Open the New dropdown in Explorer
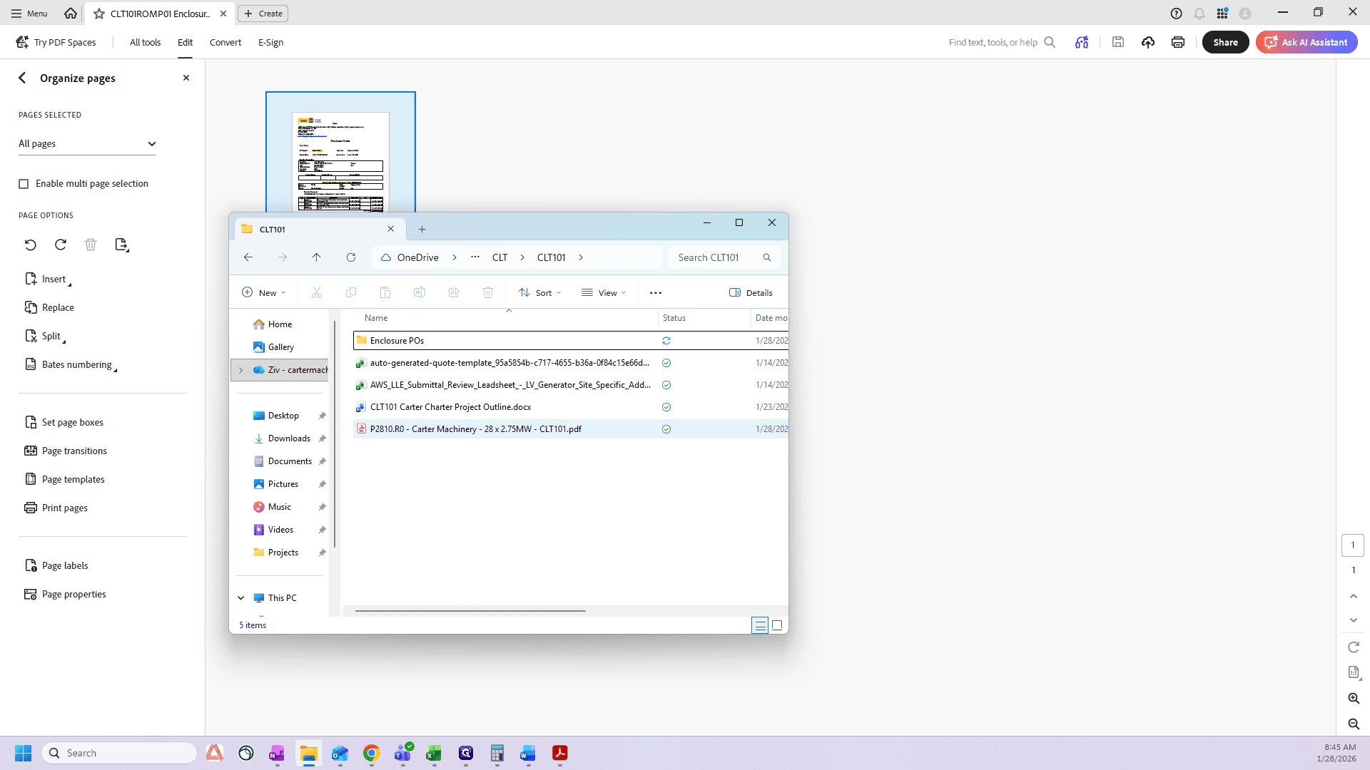Screen dimensions: 1370x770 pos(263,293)
